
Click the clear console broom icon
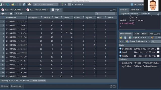pyautogui.click(x=159, y=13)
